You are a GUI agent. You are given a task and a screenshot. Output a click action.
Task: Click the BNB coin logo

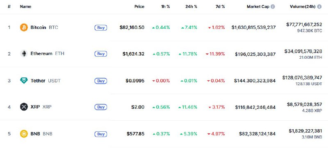[x=24, y=134]
